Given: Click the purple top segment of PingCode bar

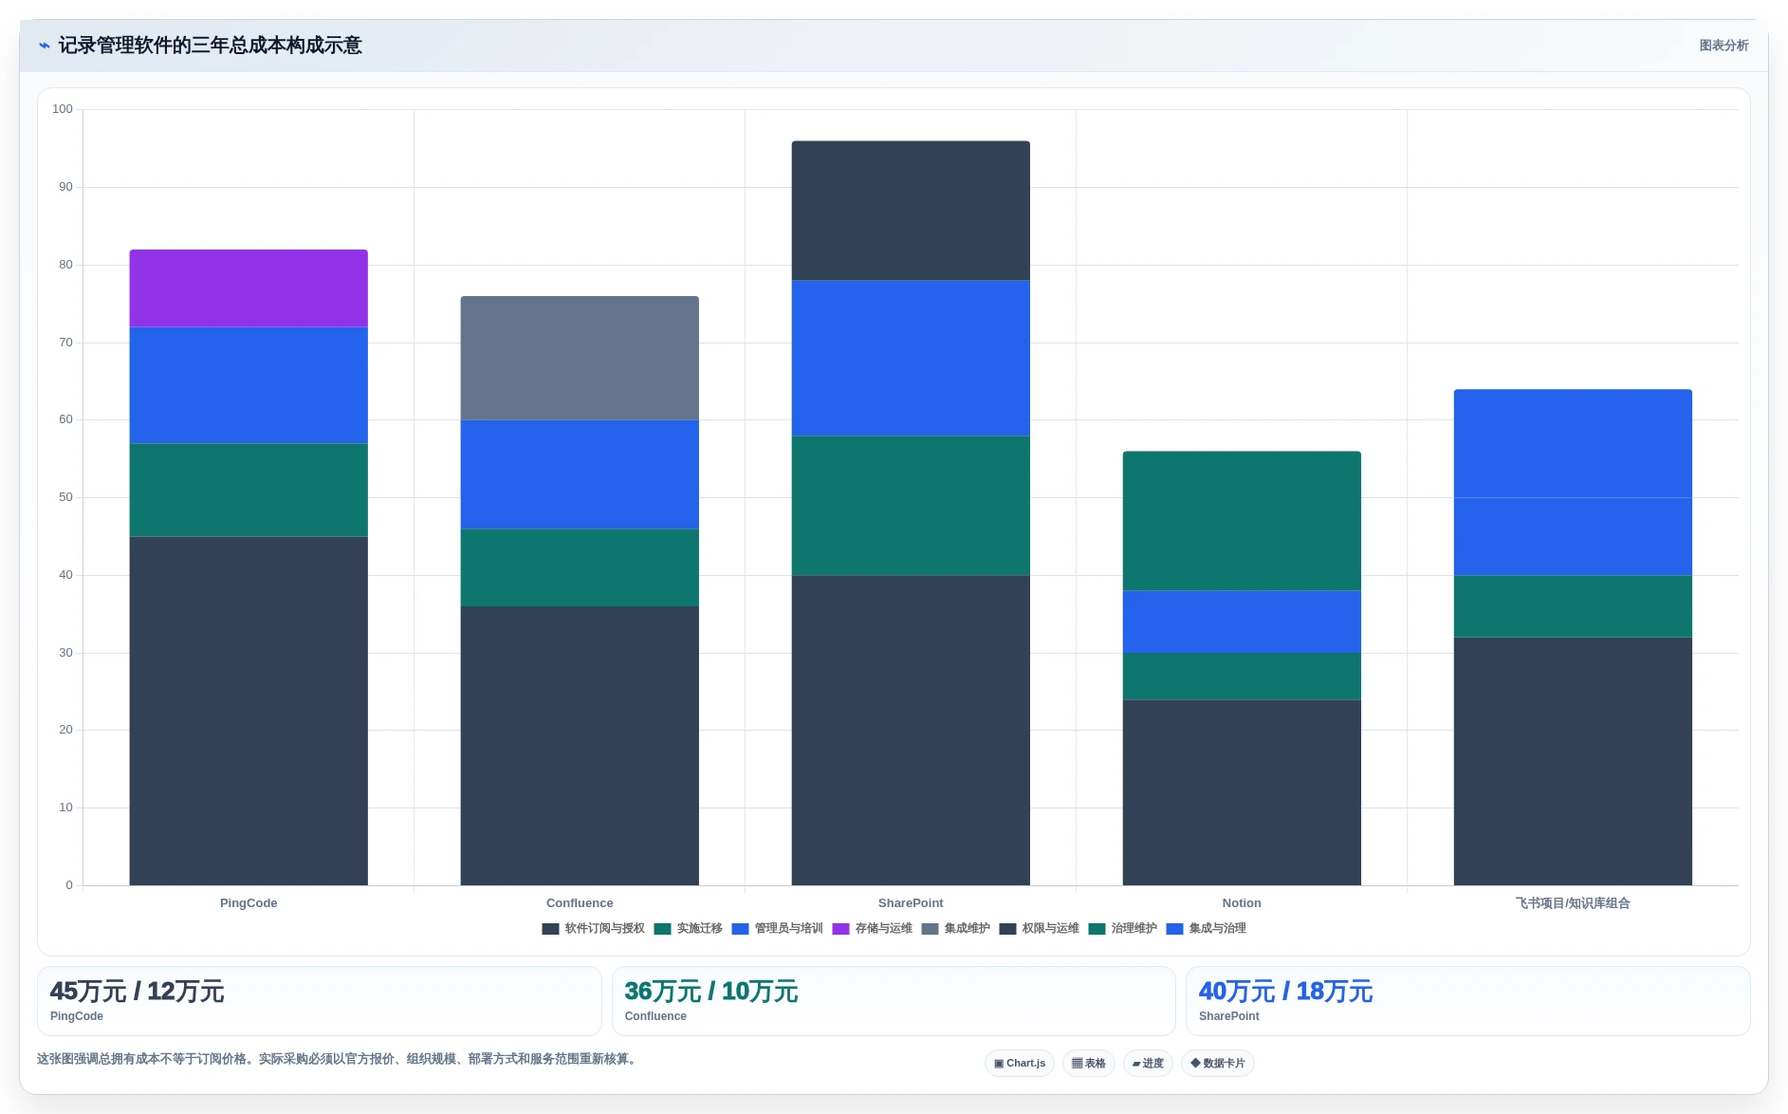Looking at the screenshot, I should coord(249,288).
